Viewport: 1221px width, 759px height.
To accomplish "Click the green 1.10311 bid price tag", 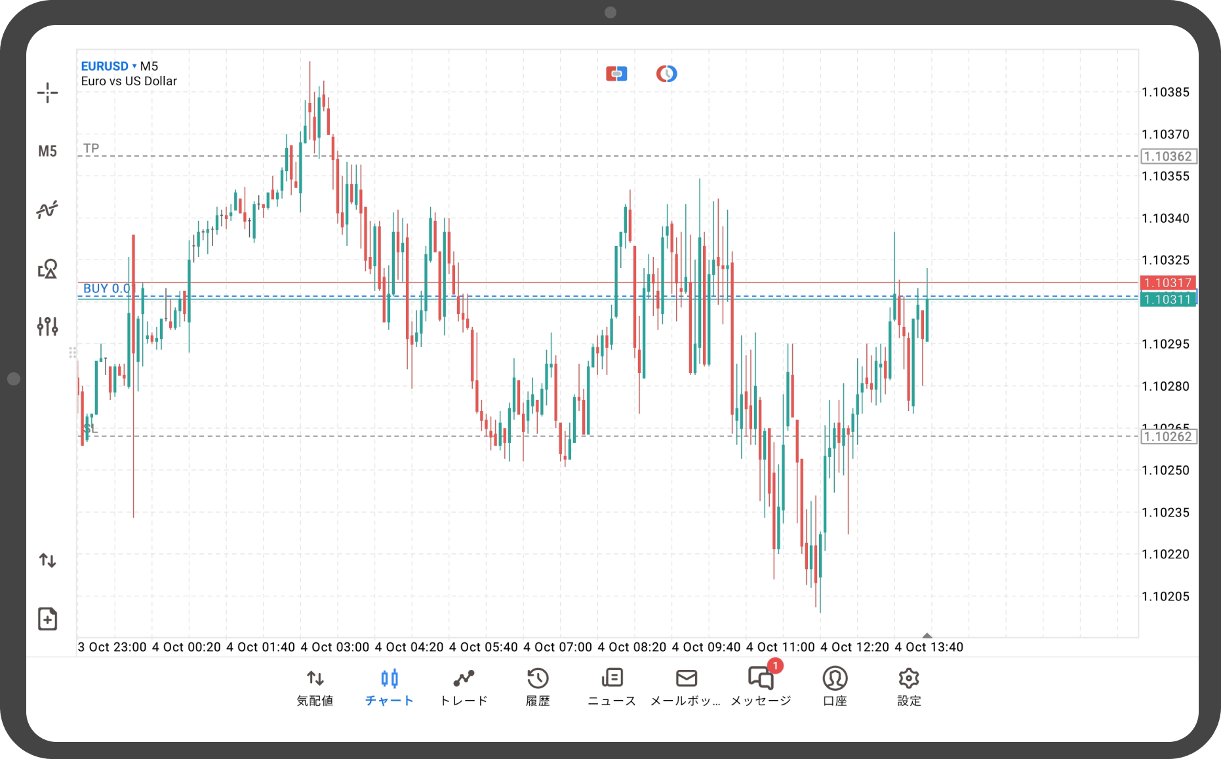I will click(x=1168, y=300).
